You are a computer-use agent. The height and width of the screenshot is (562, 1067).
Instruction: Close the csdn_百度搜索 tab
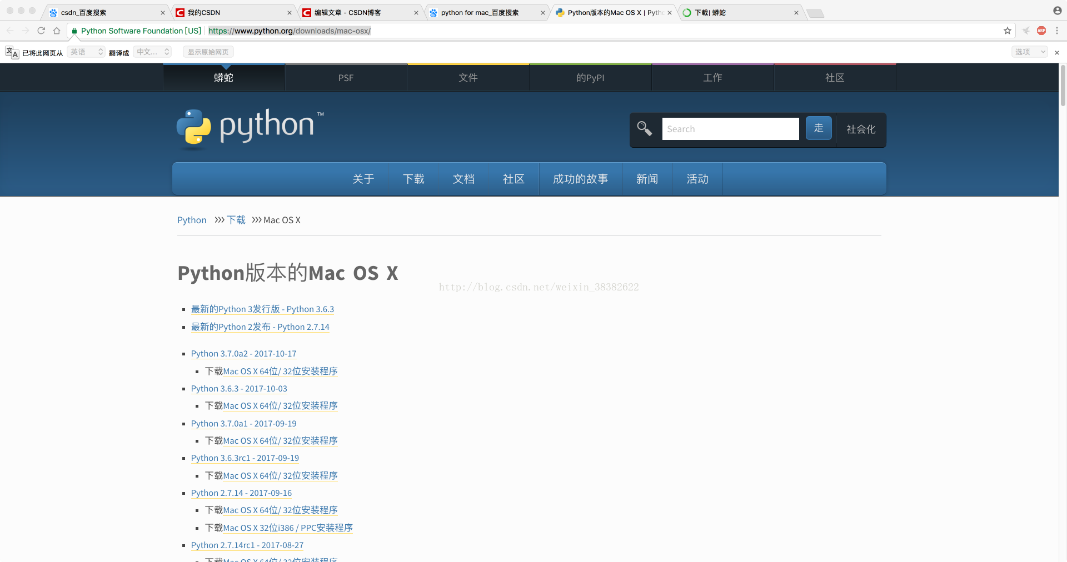coord(163,13)
